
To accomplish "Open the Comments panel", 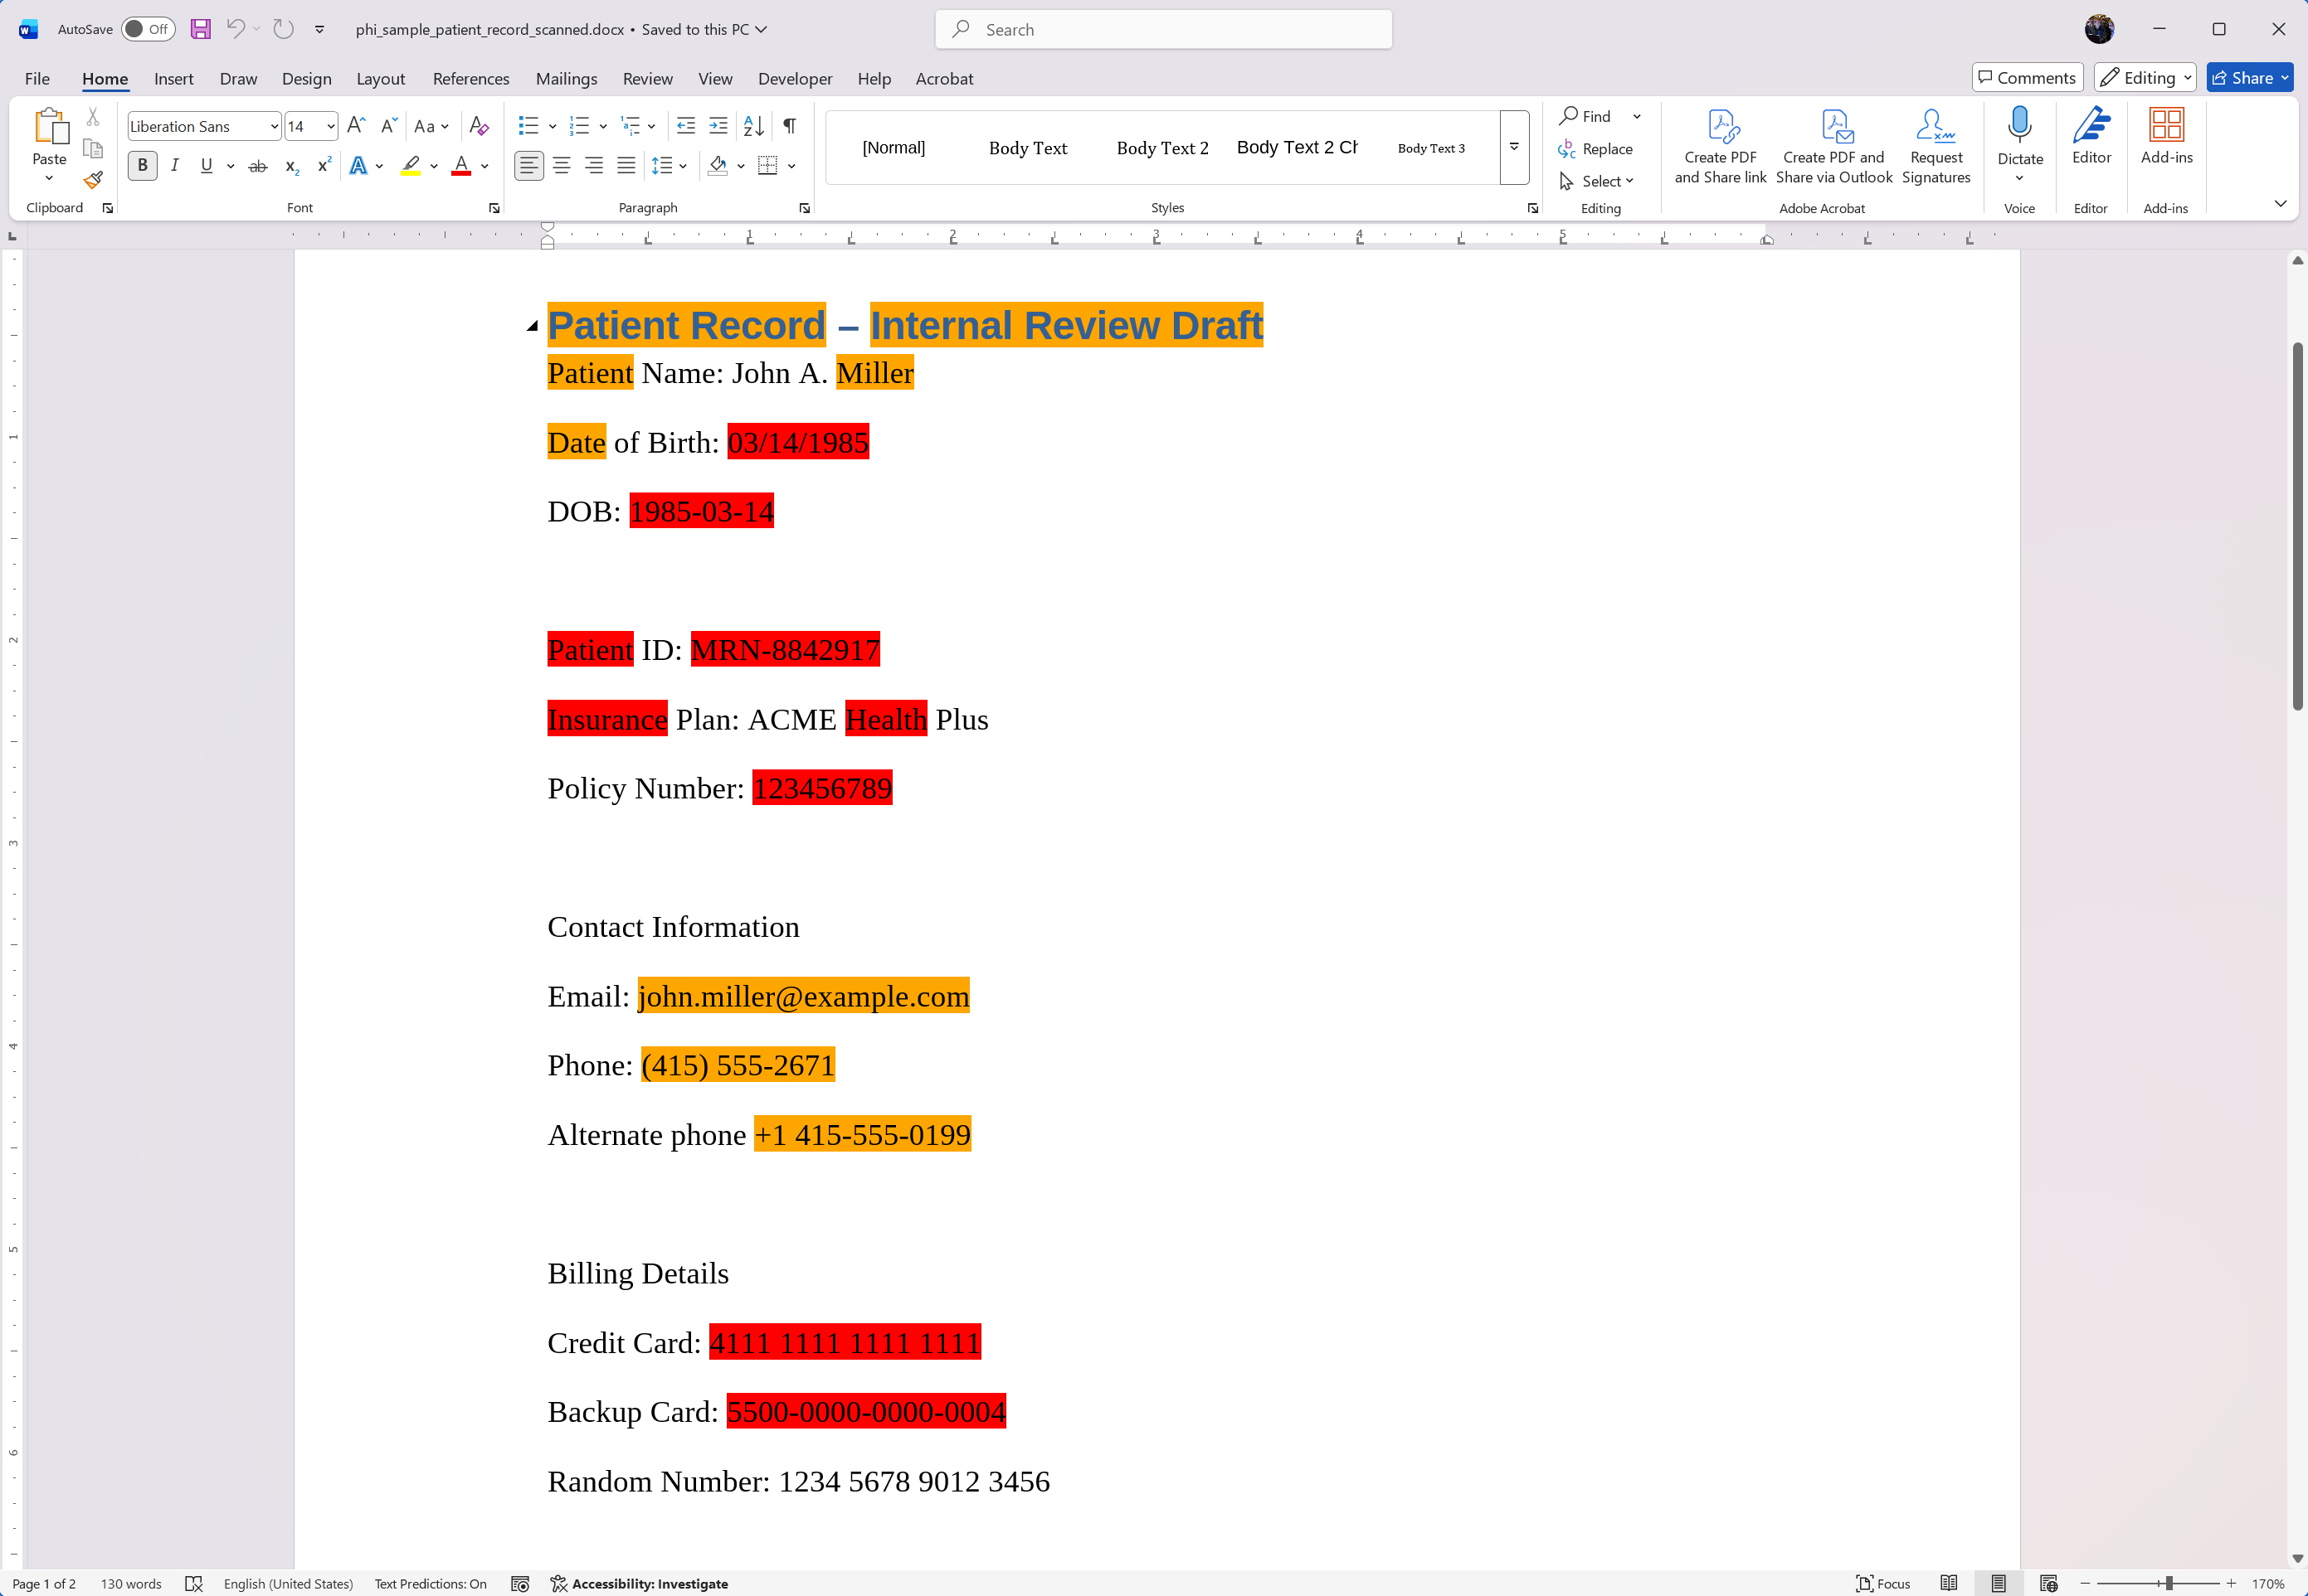I will click(x=2027, y=77).
